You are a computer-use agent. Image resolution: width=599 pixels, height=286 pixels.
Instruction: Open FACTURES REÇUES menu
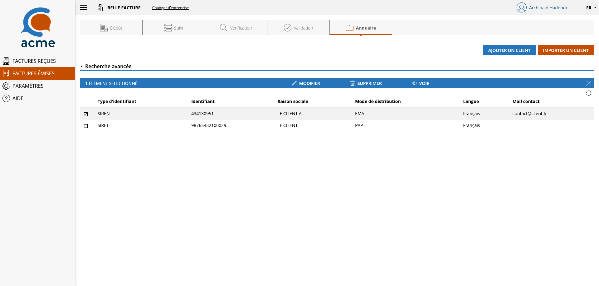(x=37, y=61)
